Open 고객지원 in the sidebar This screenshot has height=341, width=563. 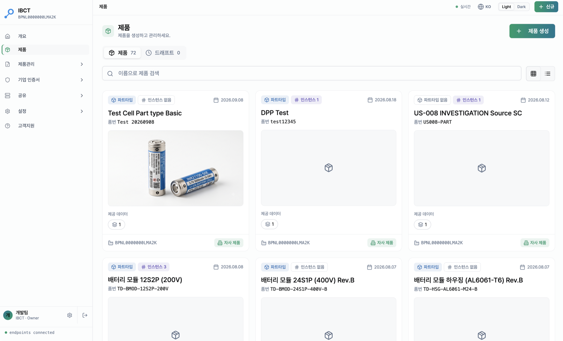pyautogui.click(x=45, y=126)
